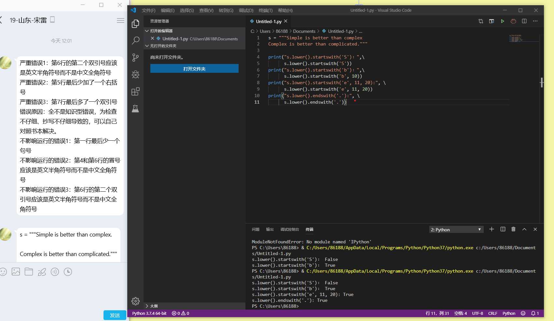Viewport: 554px width, 321px height.
Task: Open the 调试(D) menu
Action: point(246,10)
